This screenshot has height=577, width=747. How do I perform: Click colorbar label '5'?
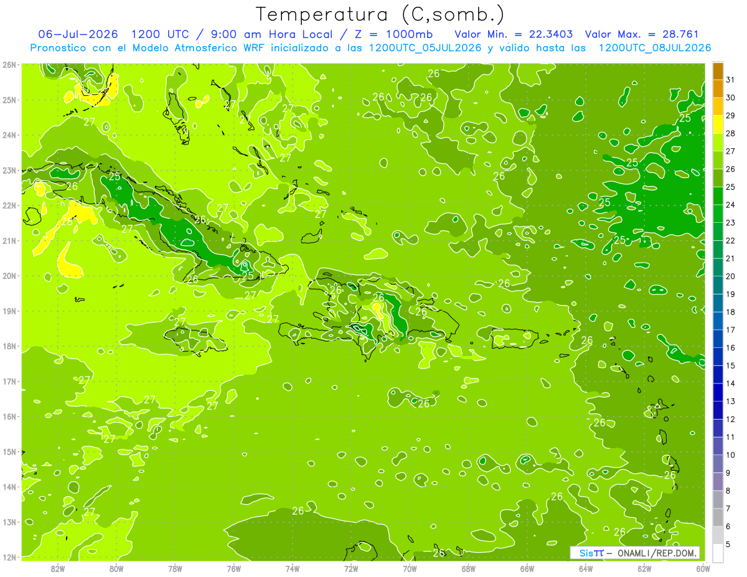coord(728,545)
